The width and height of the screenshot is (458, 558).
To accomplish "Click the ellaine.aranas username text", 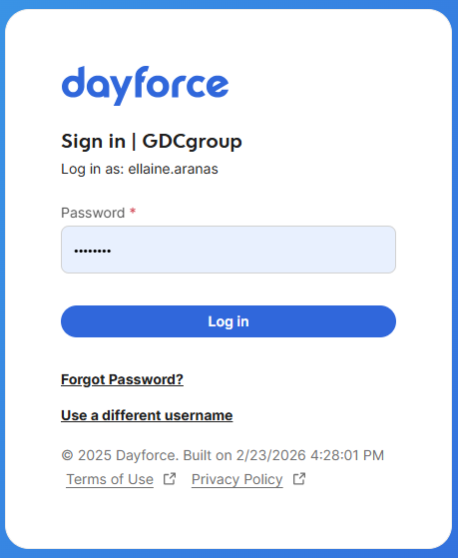I will tap(173, 169).
